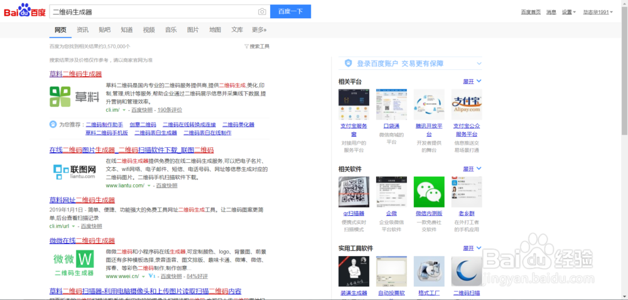Click the 为您推荐 recommendation icon
Viewport: 628px width, 300px height.
53,125
